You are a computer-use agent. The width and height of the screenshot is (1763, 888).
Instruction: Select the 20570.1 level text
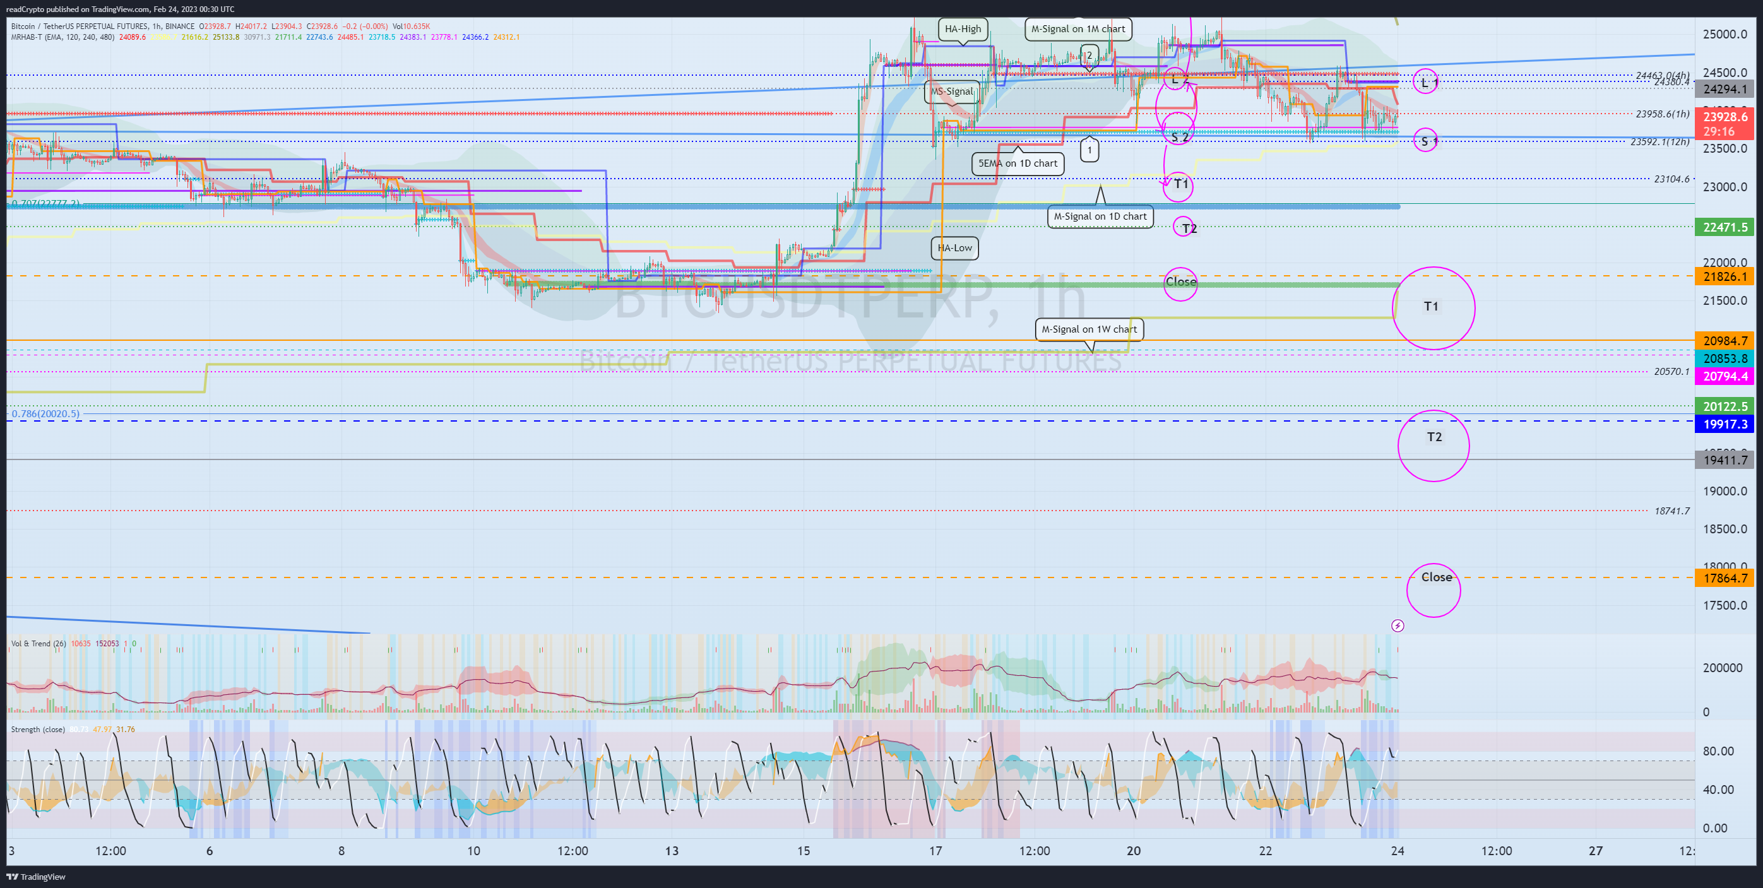[x=1671, y=372]
